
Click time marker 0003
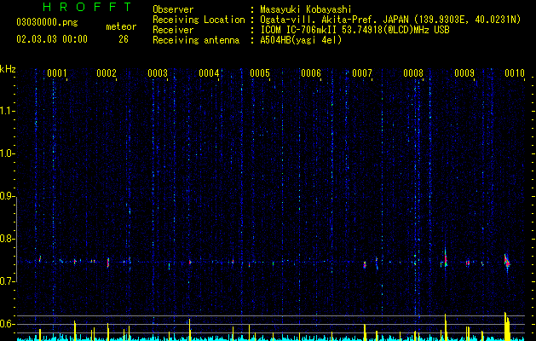(x=158, y=73)
